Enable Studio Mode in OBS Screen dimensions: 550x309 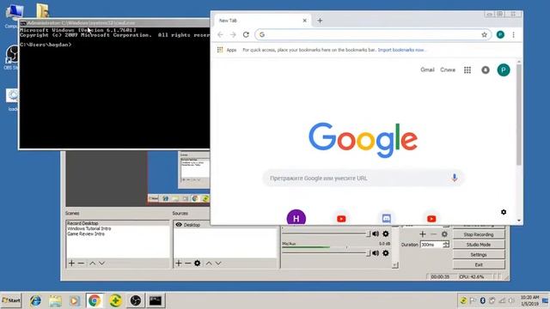(x=479, y=245)
